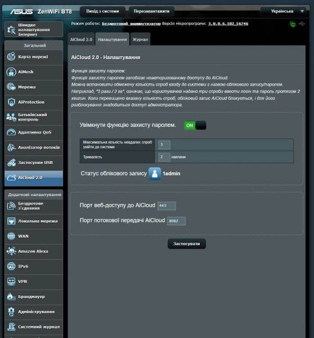
Task: Click the Adaptive QoS gauge icon
Action: pyautogui.click(x=11, y=132)
